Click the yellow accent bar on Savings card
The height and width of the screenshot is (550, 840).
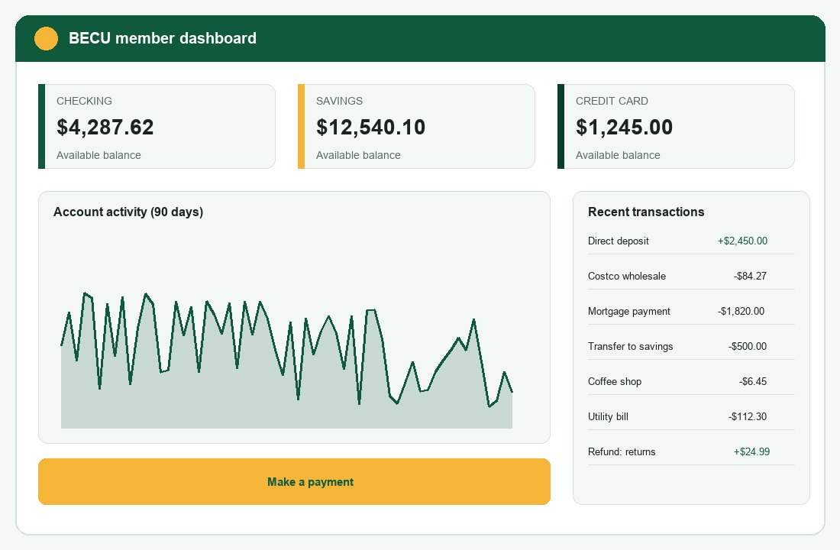point(301,125)
